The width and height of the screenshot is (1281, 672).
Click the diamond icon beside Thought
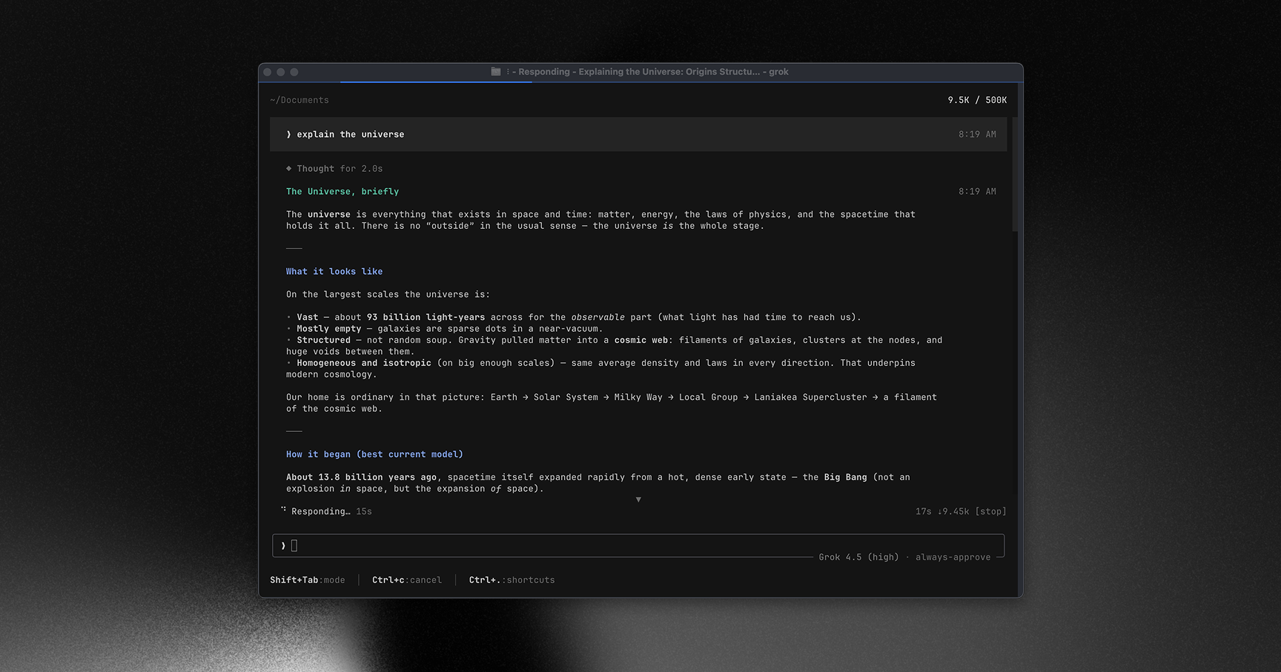[289, 168]
